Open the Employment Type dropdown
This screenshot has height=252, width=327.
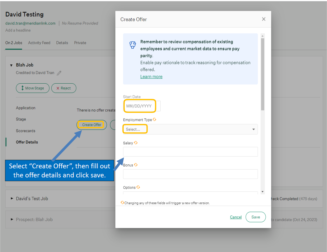[x=190, y=129]
